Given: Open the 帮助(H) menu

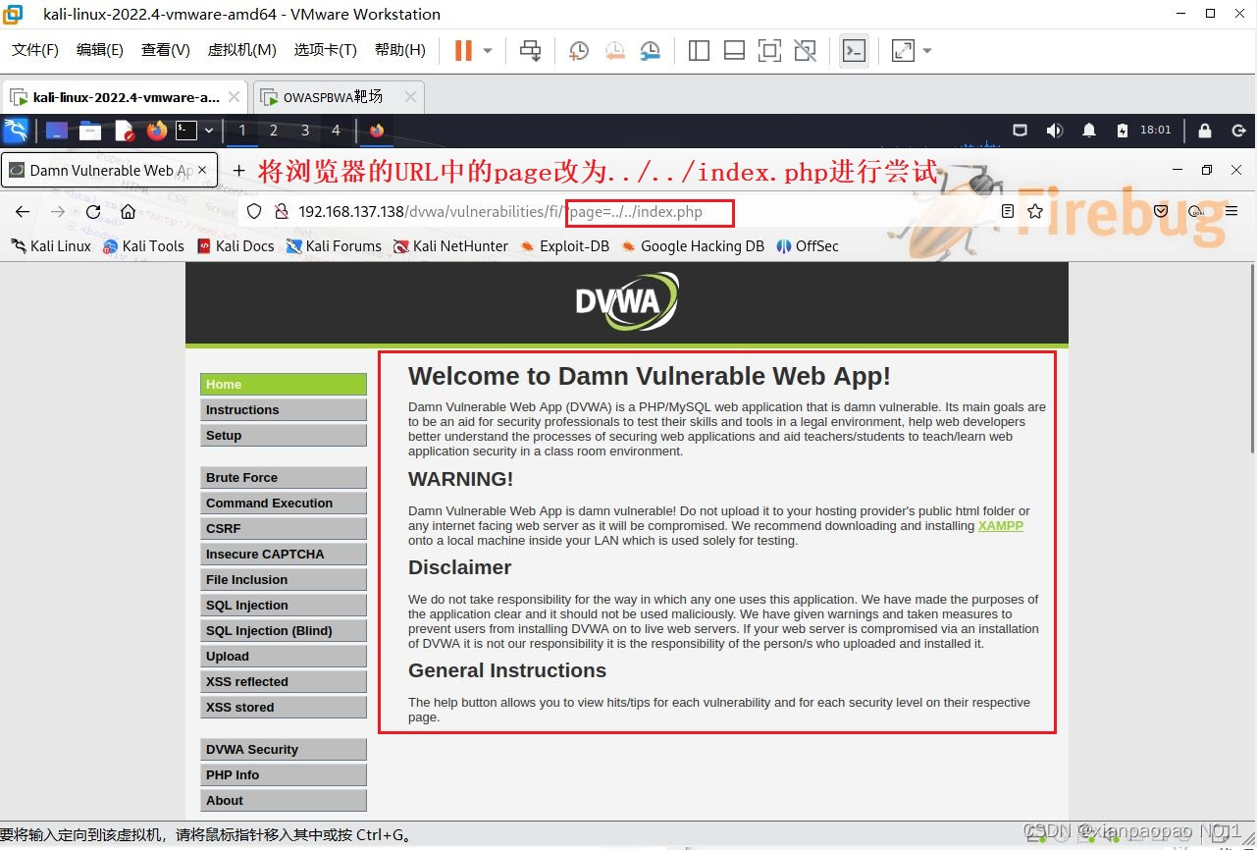Looking at the screenshot, I should pyautogui.click(x=399, y=50).
